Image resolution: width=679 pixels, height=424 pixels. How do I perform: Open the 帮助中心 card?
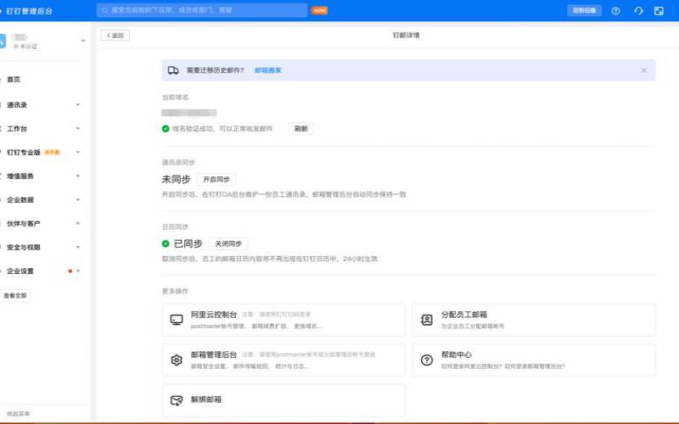(x=534, y=360)
